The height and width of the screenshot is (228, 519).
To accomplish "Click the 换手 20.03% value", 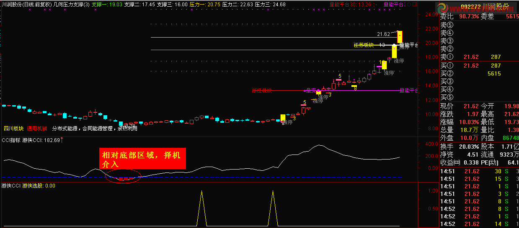I will click(469, 147).
